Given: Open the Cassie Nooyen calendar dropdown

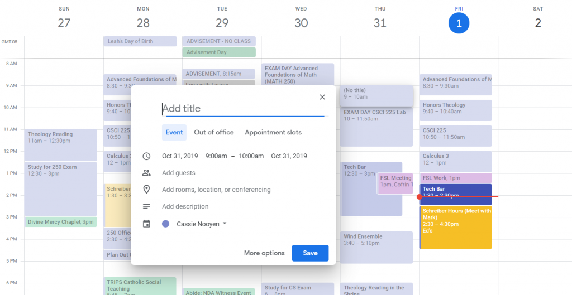Looking at the screenshot, I should coord(202,224).
